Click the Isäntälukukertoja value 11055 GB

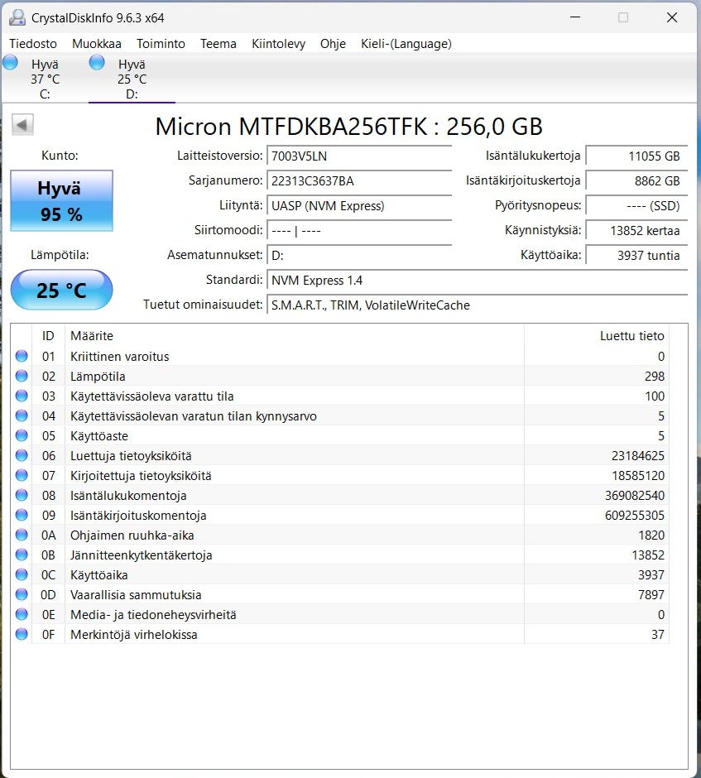tap(637, 156)
